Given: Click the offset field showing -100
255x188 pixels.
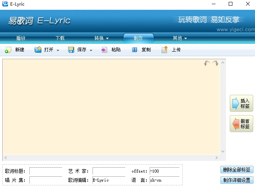Looking at the screenshot, I should click(165, 171).
